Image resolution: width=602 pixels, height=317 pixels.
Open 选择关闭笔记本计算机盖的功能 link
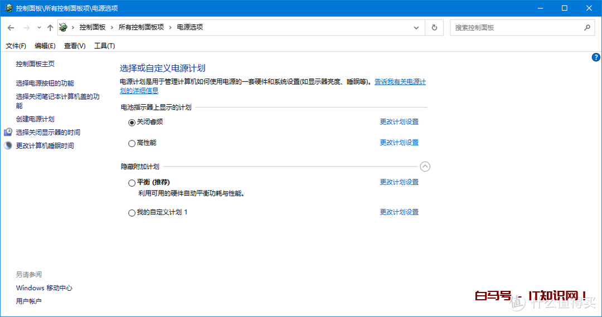[57, 101]
